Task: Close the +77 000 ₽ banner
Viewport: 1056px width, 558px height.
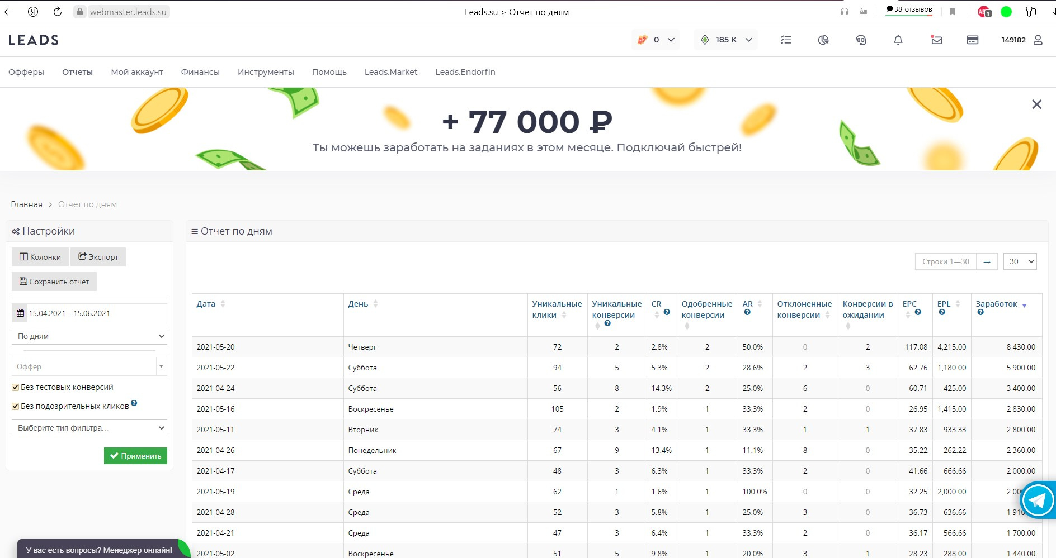Action: [x=1036, y=104]
